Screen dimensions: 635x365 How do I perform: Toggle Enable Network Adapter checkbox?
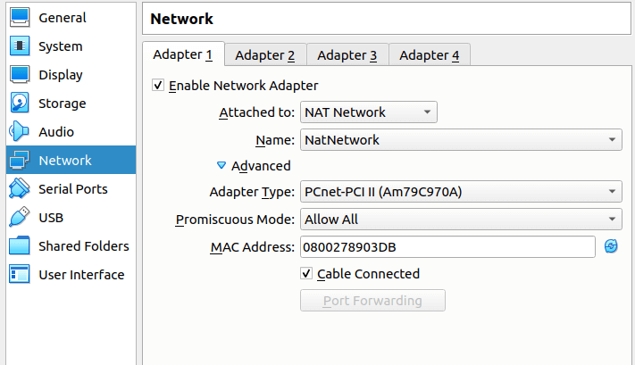158,86
